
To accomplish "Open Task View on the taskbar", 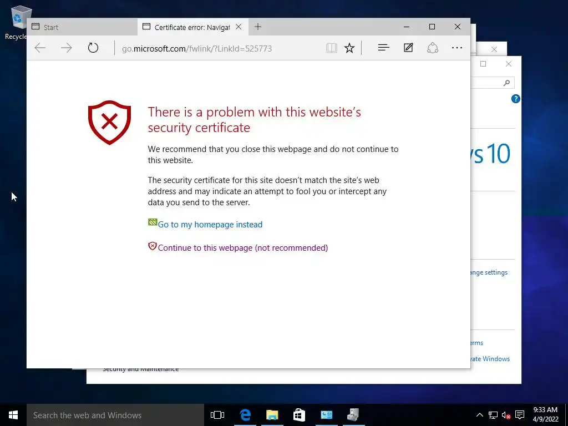I will (x=217, y=415).
